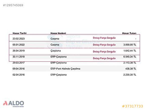Select the 29.03.2017 ERP-Çarpisma row

[75, 63]
